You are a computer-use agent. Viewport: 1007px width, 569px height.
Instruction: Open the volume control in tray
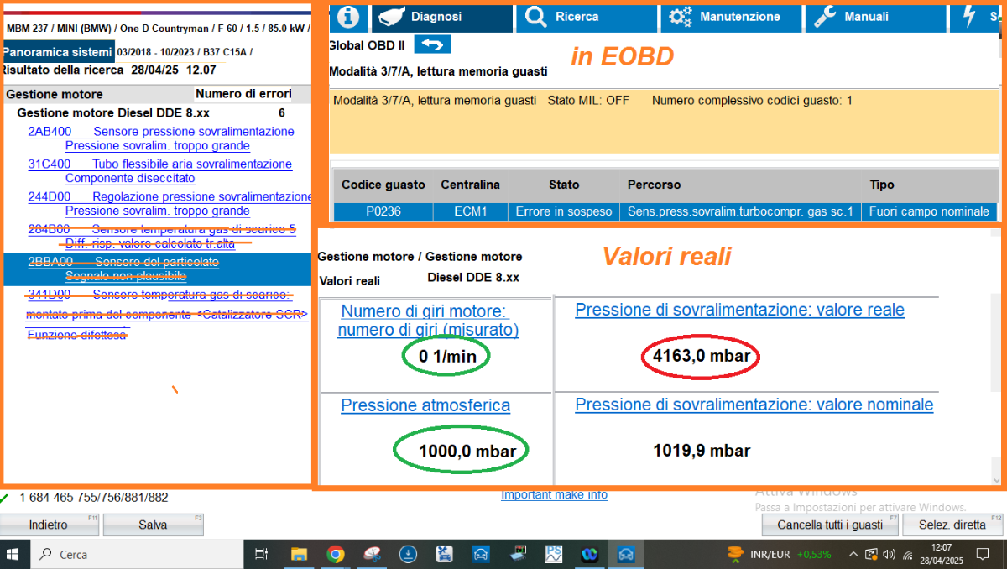click(x=889, y=555)
